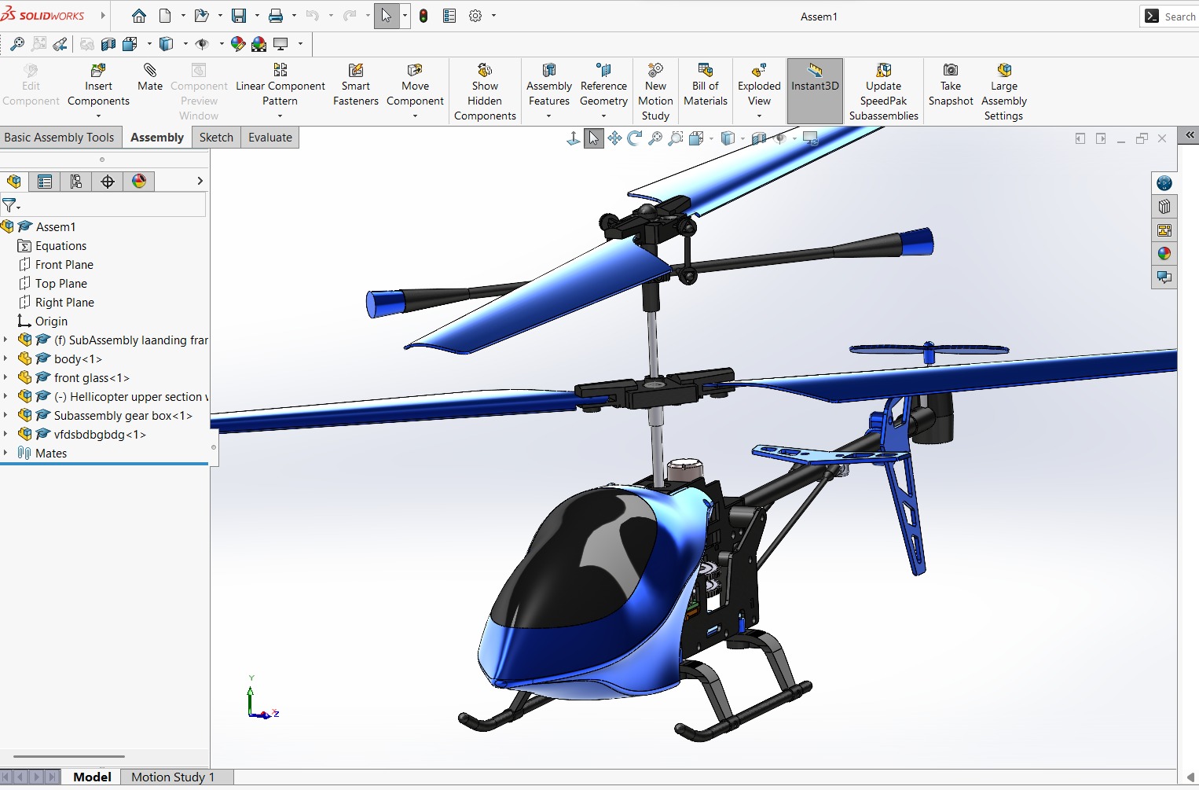This screenshot has height=790, width=1199.
Task: Open the ConfigurationManager panel tab
Action: [76, 182]
